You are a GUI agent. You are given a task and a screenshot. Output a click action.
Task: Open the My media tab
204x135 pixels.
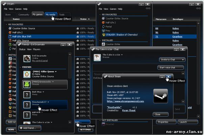[x=50, y=15]
